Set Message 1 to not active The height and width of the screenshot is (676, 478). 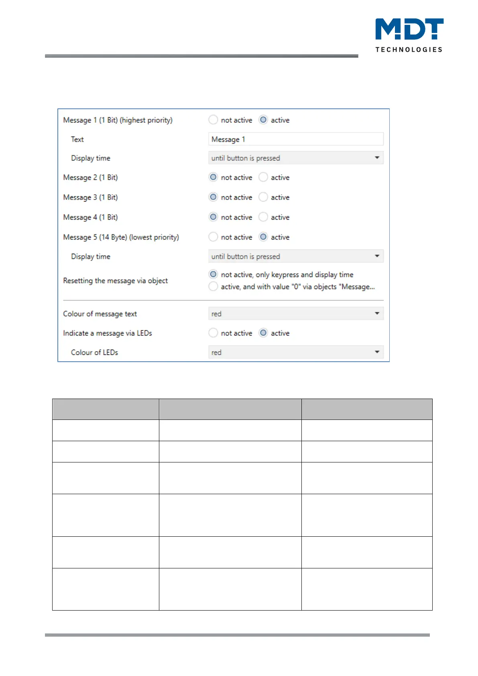pos(214,120)
